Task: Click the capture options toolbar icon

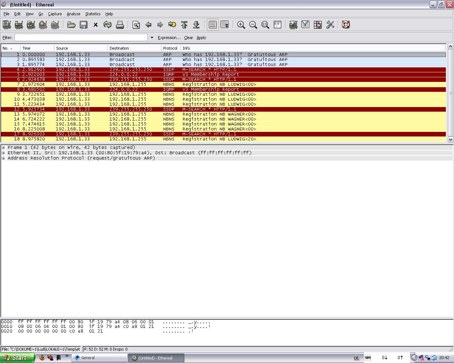Action: [x=19, y=24]
